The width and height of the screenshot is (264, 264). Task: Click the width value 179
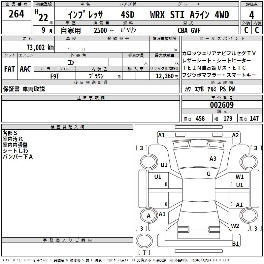tap(228, 118)
